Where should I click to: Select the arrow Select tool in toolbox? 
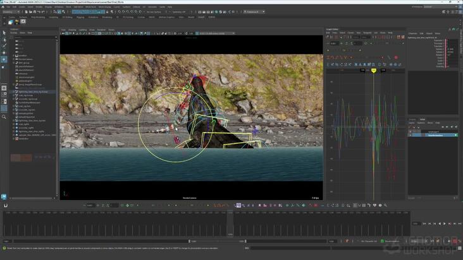[x=4, y=33]
